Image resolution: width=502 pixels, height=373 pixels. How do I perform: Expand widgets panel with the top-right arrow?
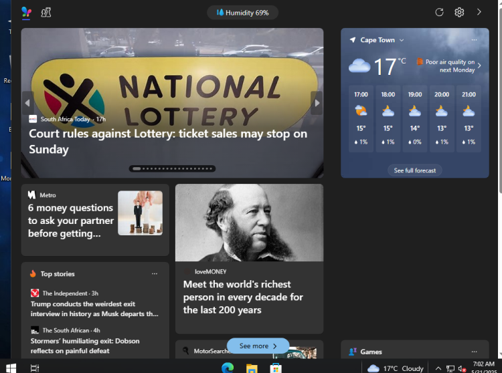479,12
